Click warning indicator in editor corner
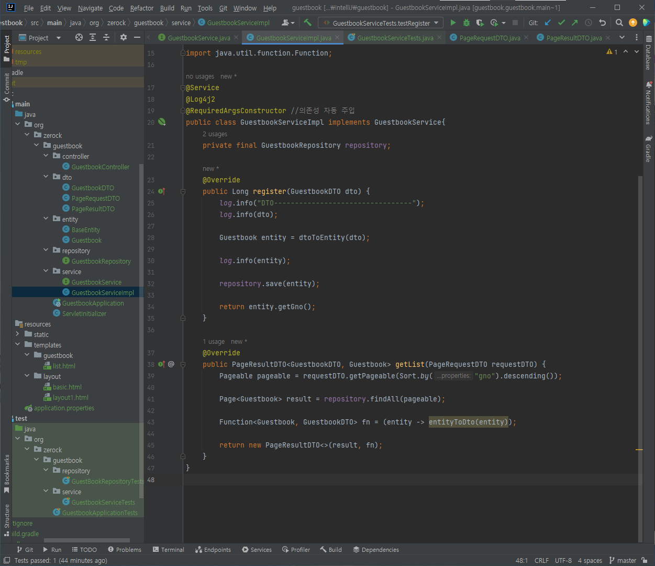Viewport: 655px width, 566px height. click(x=612, y=52)
